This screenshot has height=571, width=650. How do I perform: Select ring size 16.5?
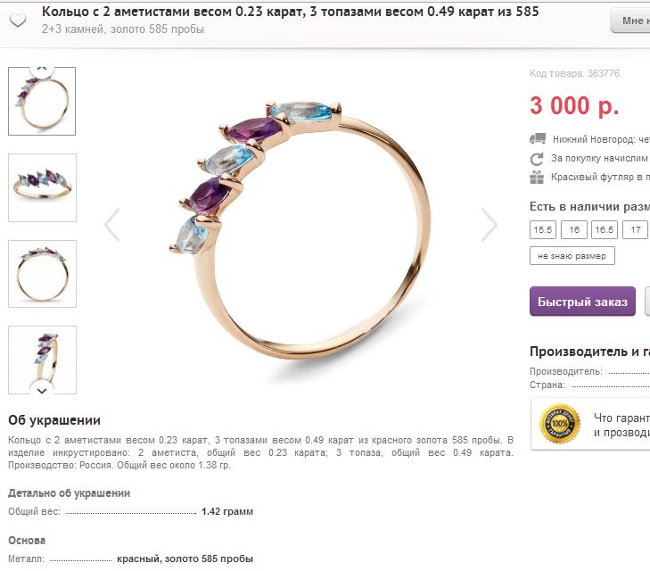point(605,229)
